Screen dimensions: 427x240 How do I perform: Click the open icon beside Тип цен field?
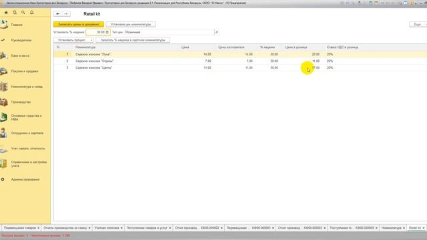tap(217, 32)
